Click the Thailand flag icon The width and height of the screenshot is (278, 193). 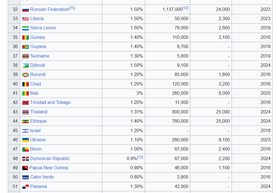coord(25,112)
